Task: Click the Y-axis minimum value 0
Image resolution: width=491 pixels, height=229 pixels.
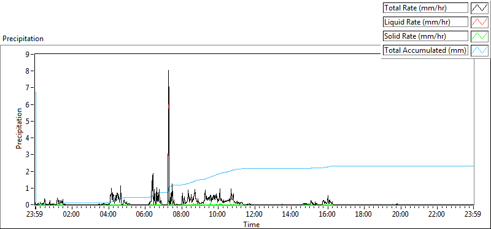Action: tap(28, 205)
